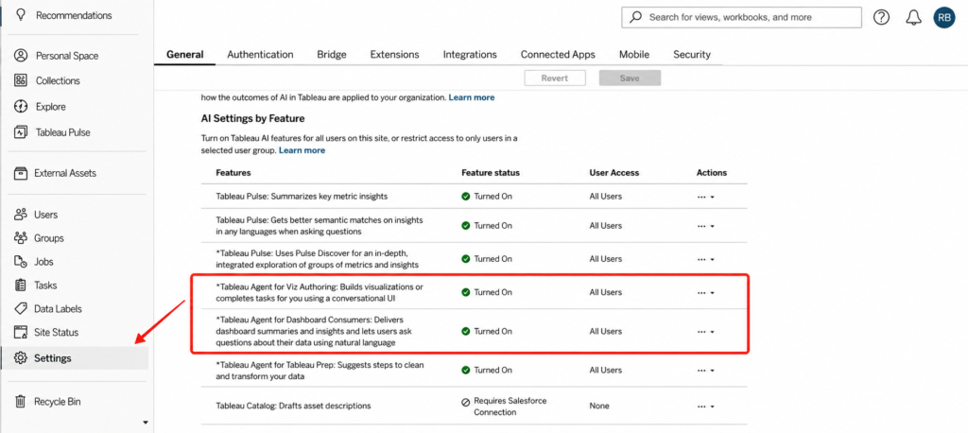Open the Settings sidebar item
This screenshot has height=433, width=968.
tap(74, 357)
